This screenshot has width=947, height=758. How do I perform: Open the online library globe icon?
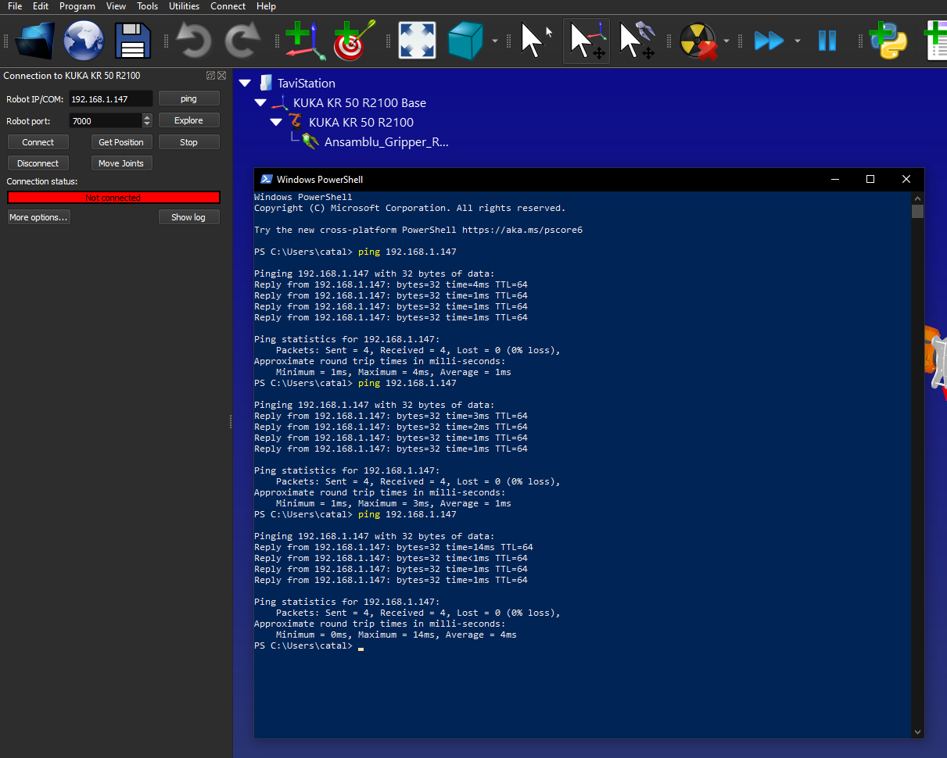(84, 40)
